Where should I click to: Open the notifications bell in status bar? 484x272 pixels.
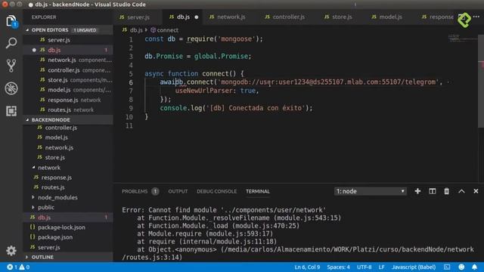pos(474,267)
